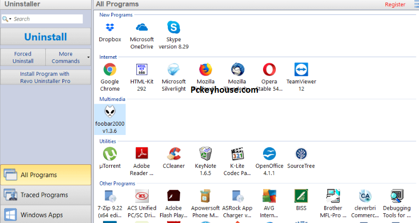Select Microsoft Silverlight icon
This screenshot has width=419, height=223.
coord(173,70)
